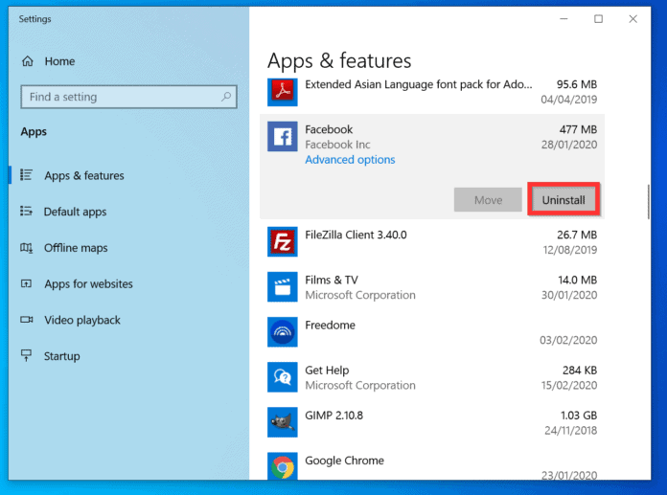Go to Startup settings
Image resolution: width=667 pixels, height=495 pixels.
coord(61,356)
